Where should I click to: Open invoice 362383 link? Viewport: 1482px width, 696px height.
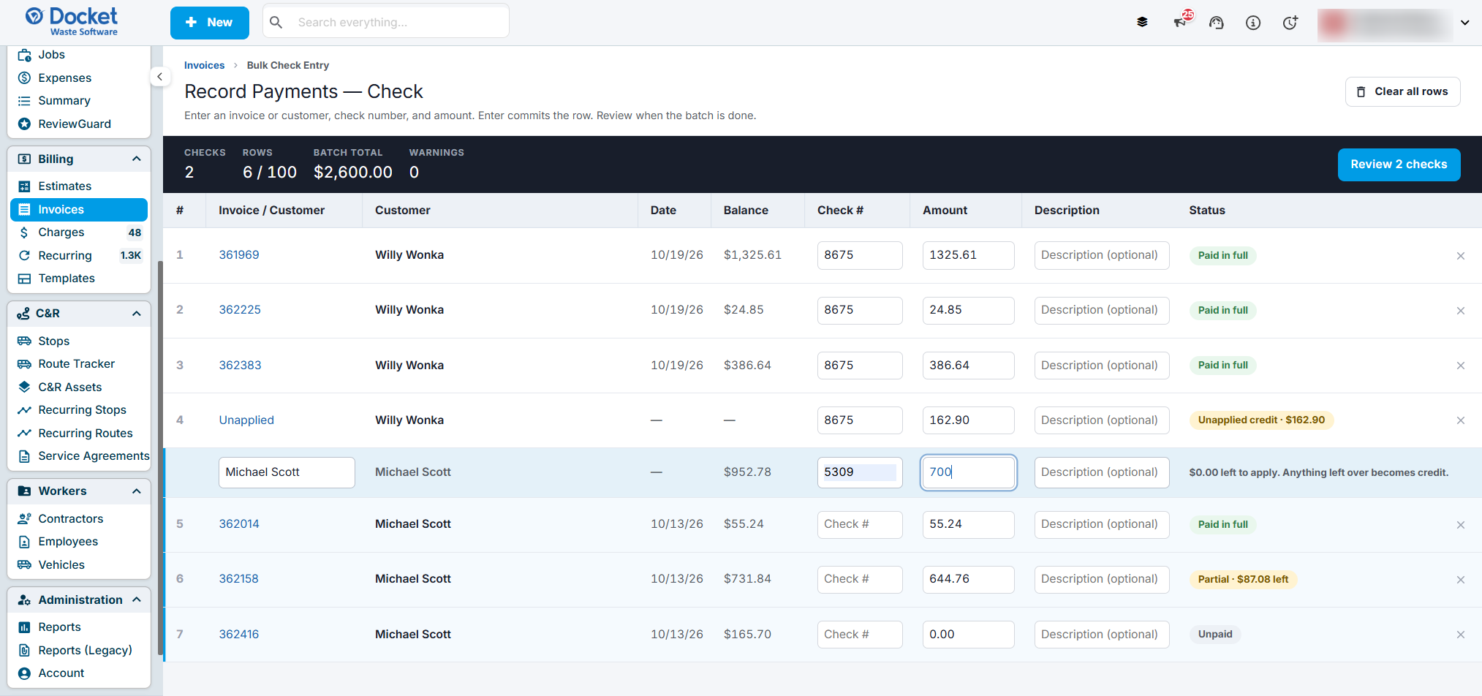tap(240, 366)
